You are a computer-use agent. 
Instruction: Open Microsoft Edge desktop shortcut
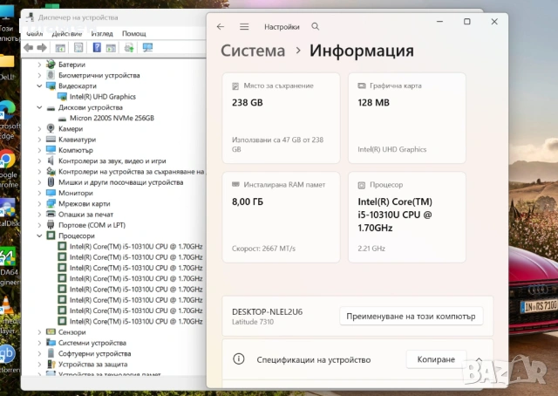(8, 120)
